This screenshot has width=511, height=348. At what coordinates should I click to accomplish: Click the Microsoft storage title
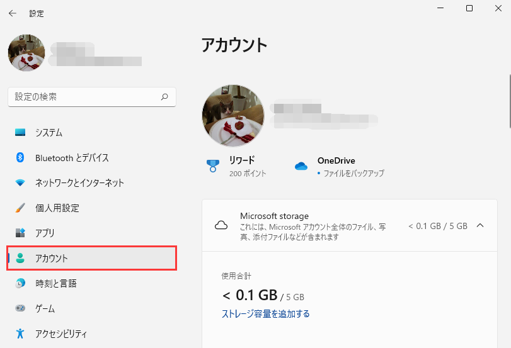click(x=274, y=216)
